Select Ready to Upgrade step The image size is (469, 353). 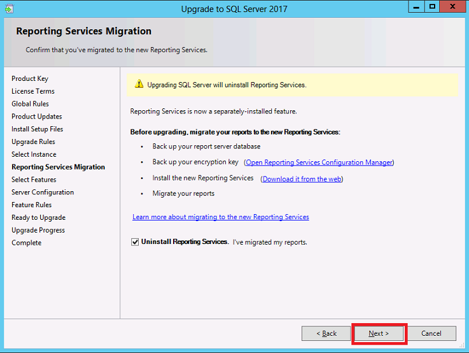pos(39,217)
